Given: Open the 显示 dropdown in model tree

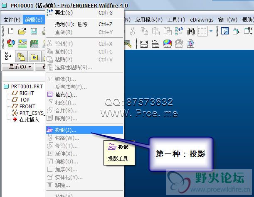Looking at the screenshot, I should pyautogui.click(x=18, y=67).
